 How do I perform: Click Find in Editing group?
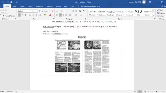160,10
